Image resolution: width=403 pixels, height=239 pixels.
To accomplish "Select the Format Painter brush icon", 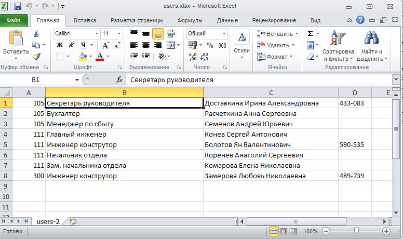I will tap(36, 57).
